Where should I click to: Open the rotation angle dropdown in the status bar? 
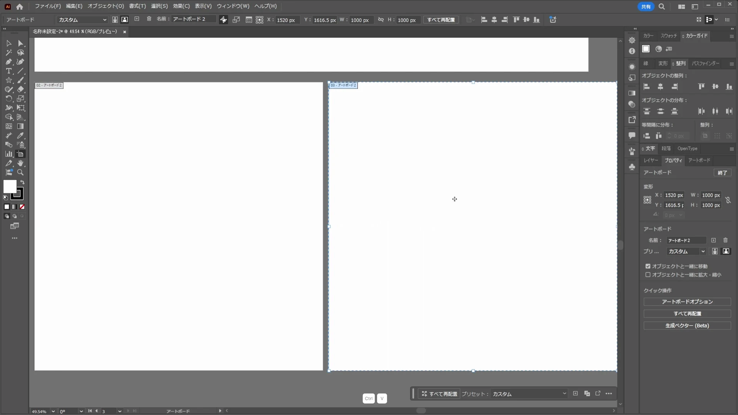pyautogui.click(x=81, y=411)
